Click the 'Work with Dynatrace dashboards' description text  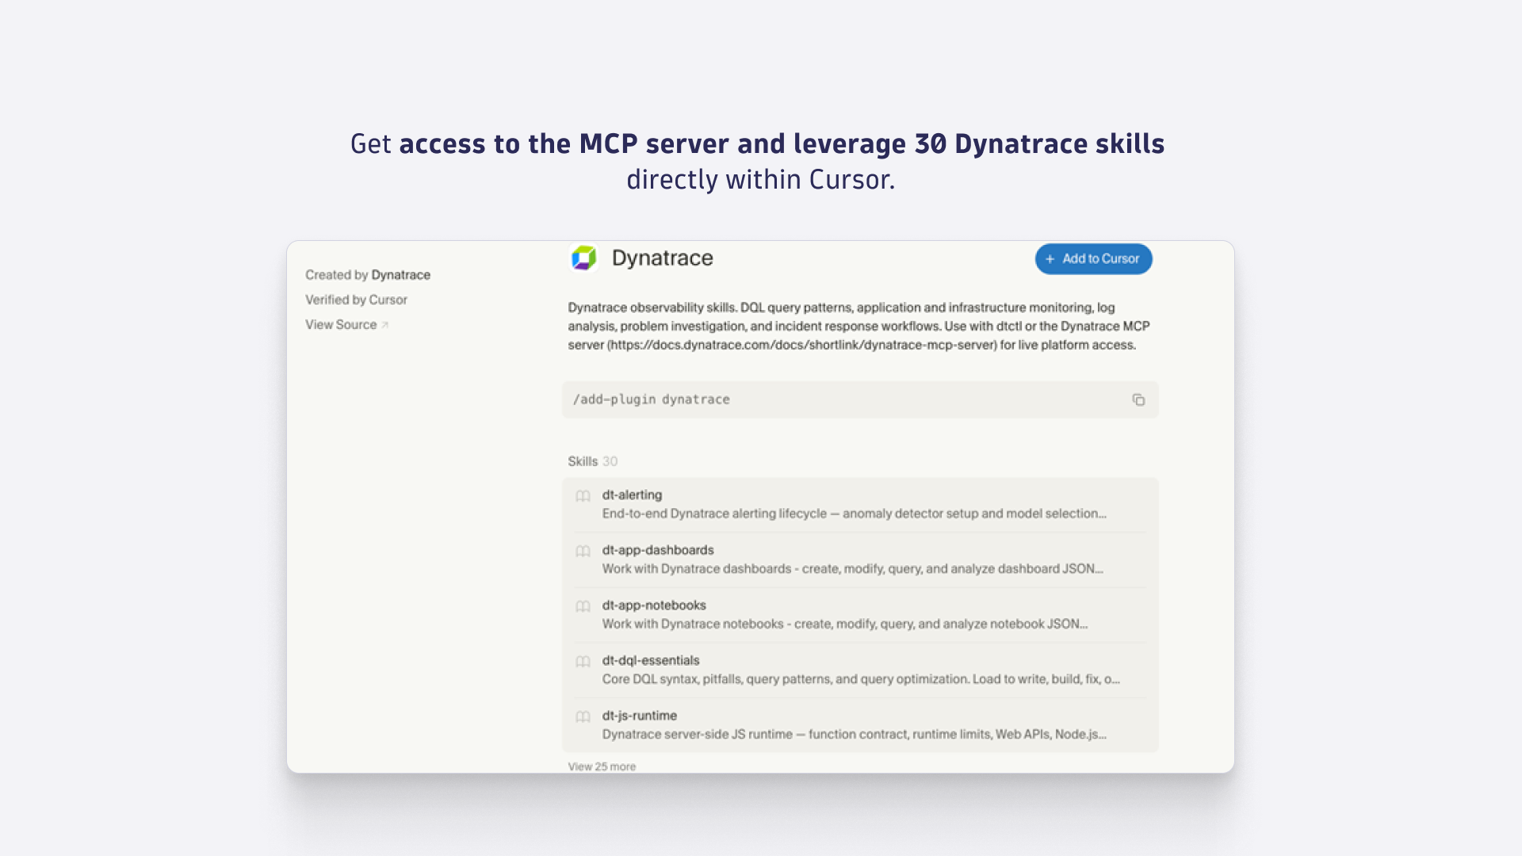point(852,568)
